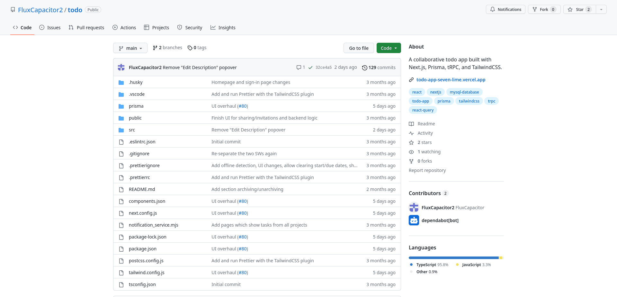
Task: Expand the green Code dropdown
Action: tap(389, 48)
